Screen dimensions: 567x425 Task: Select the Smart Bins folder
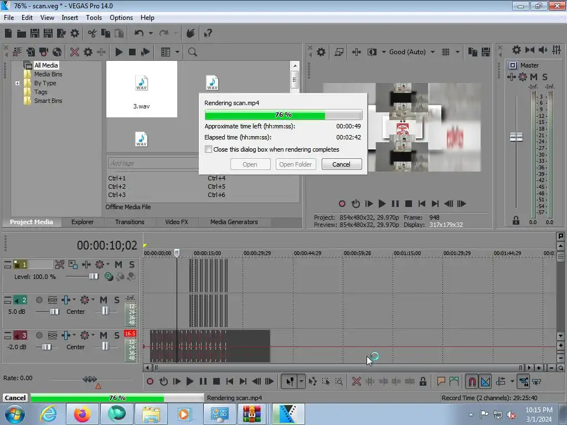coord(48,101)
